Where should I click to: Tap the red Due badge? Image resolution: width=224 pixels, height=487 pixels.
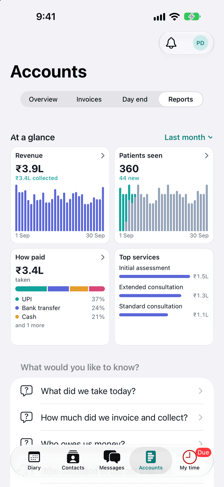click(x=203, y=453)
